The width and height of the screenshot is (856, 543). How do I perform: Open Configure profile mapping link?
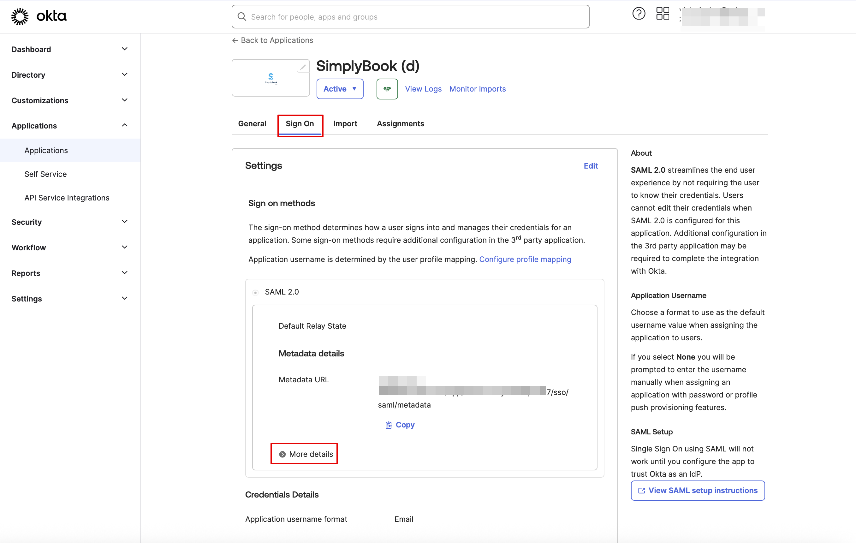pos(525,259)
